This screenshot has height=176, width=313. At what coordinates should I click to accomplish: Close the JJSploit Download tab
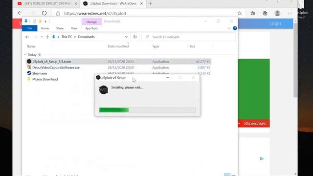point(141,3)
